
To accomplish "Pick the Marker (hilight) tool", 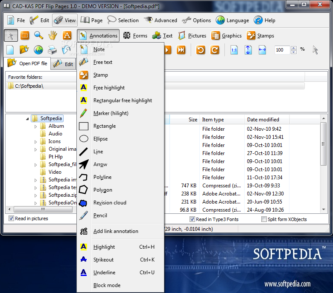I will (x=120, y=113).
